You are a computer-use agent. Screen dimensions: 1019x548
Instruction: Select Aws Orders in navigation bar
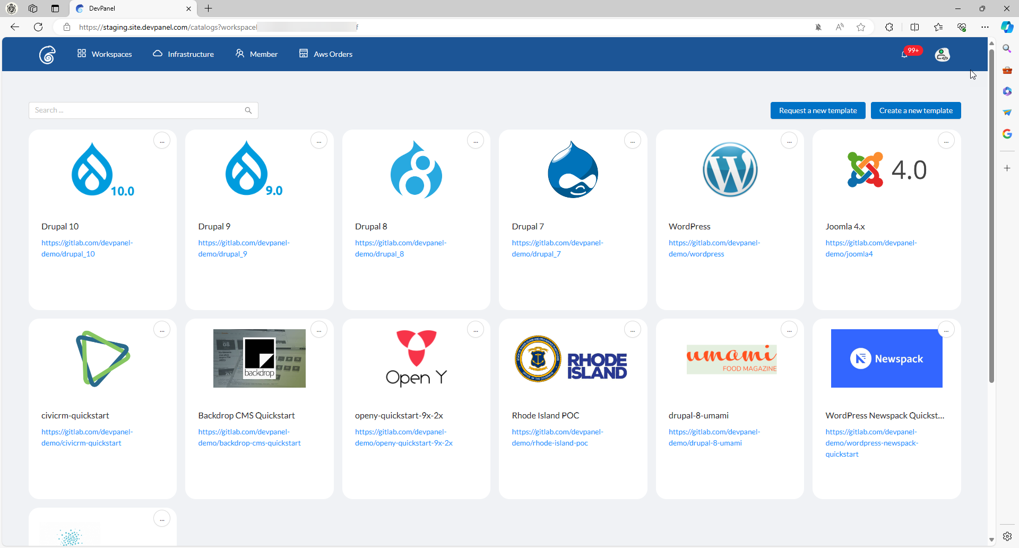coord(326,54)
